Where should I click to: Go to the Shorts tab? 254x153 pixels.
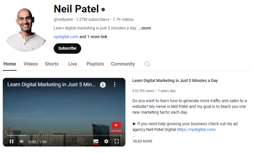(52, 64)
